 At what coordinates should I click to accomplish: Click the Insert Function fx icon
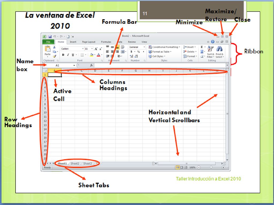click(x=91, y=65)
